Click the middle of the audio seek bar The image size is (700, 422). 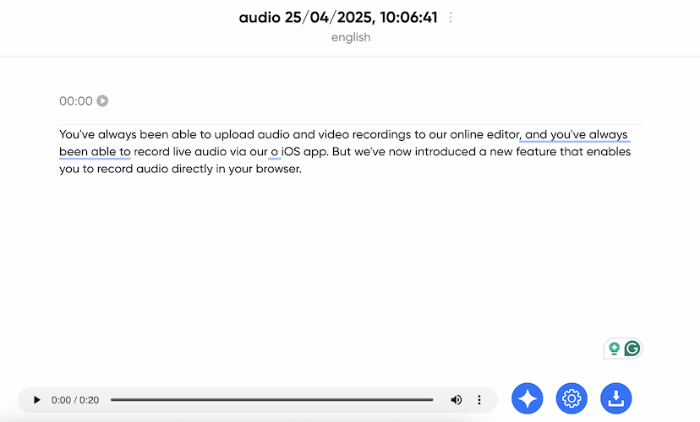point(271,399)
